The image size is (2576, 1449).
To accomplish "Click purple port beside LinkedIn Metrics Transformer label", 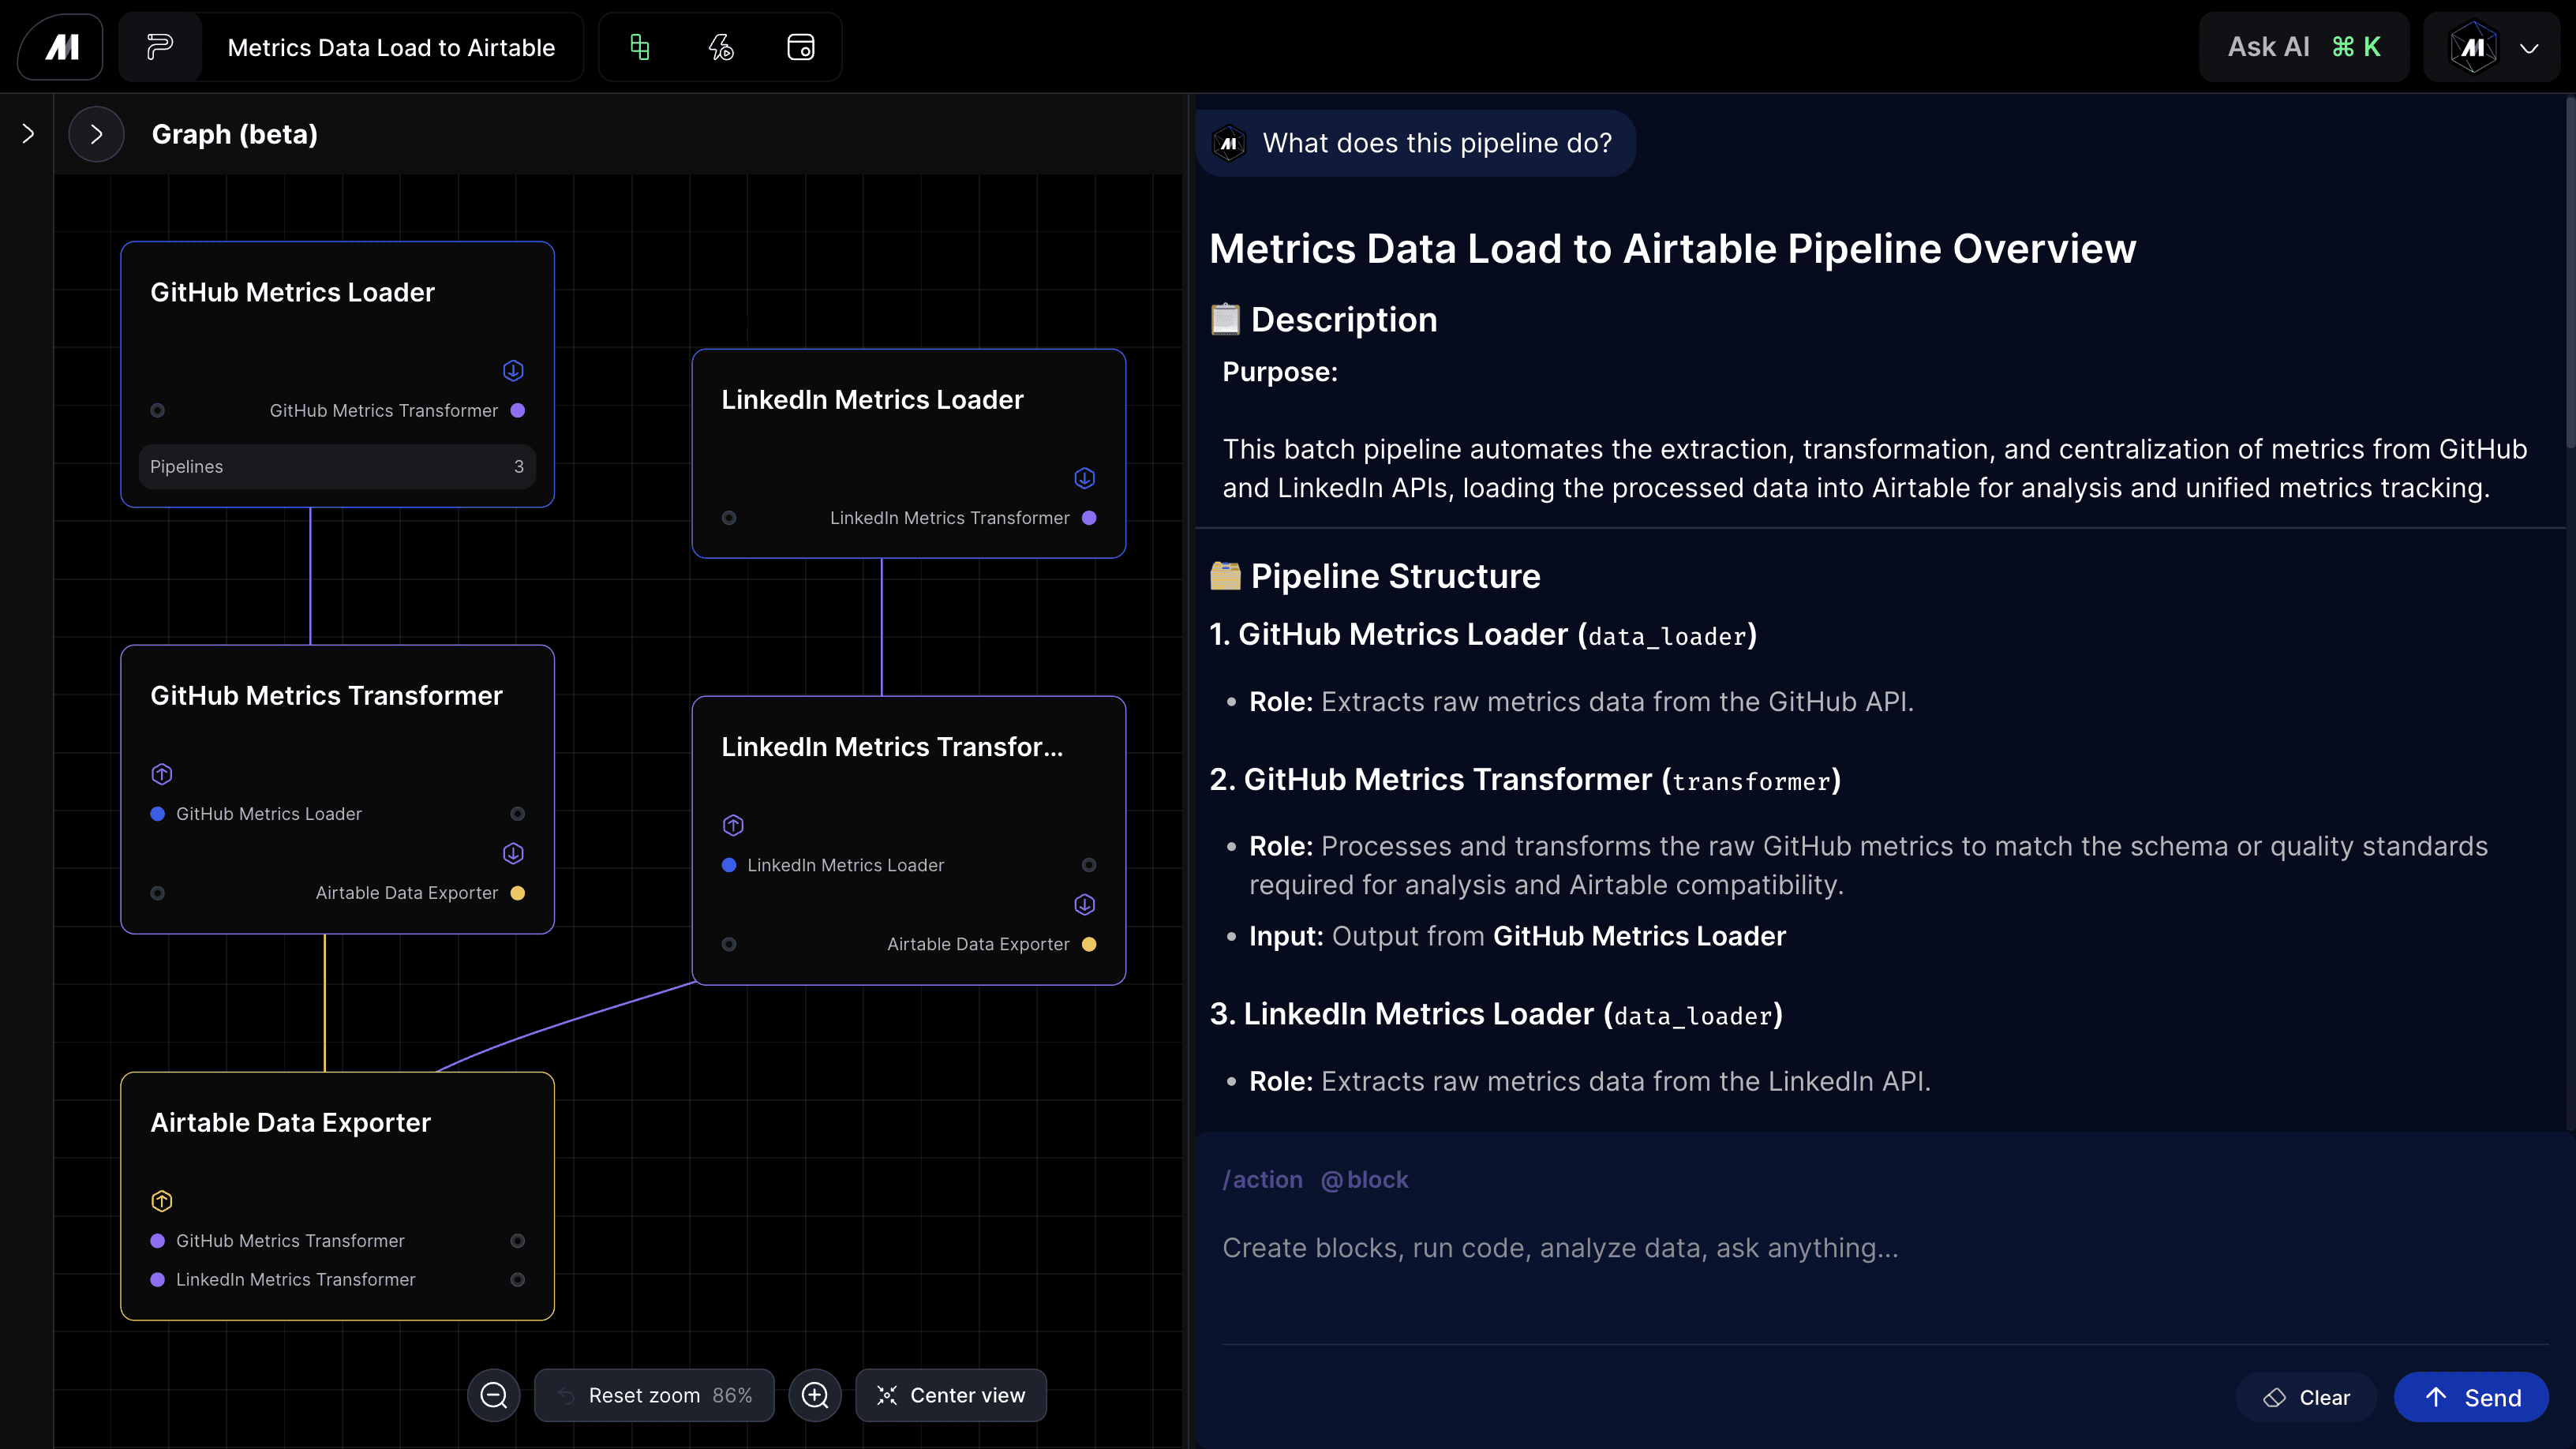I will tap(1089, 518).
